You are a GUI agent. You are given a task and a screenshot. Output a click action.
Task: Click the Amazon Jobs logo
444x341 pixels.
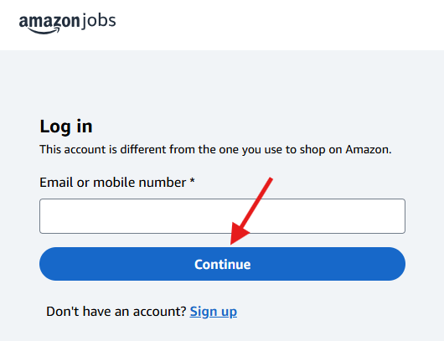click(67, 23)
